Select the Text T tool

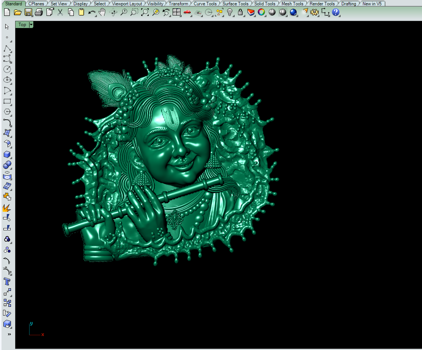pos(7,282)
